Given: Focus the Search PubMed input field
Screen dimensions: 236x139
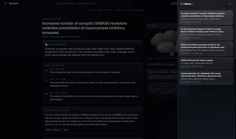Looking at the screenshot, I should tap(94, 3).
